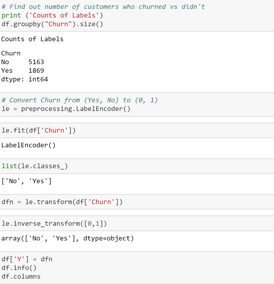Click the df.groupby("Churn").size() code line

(x=52, y=24)
